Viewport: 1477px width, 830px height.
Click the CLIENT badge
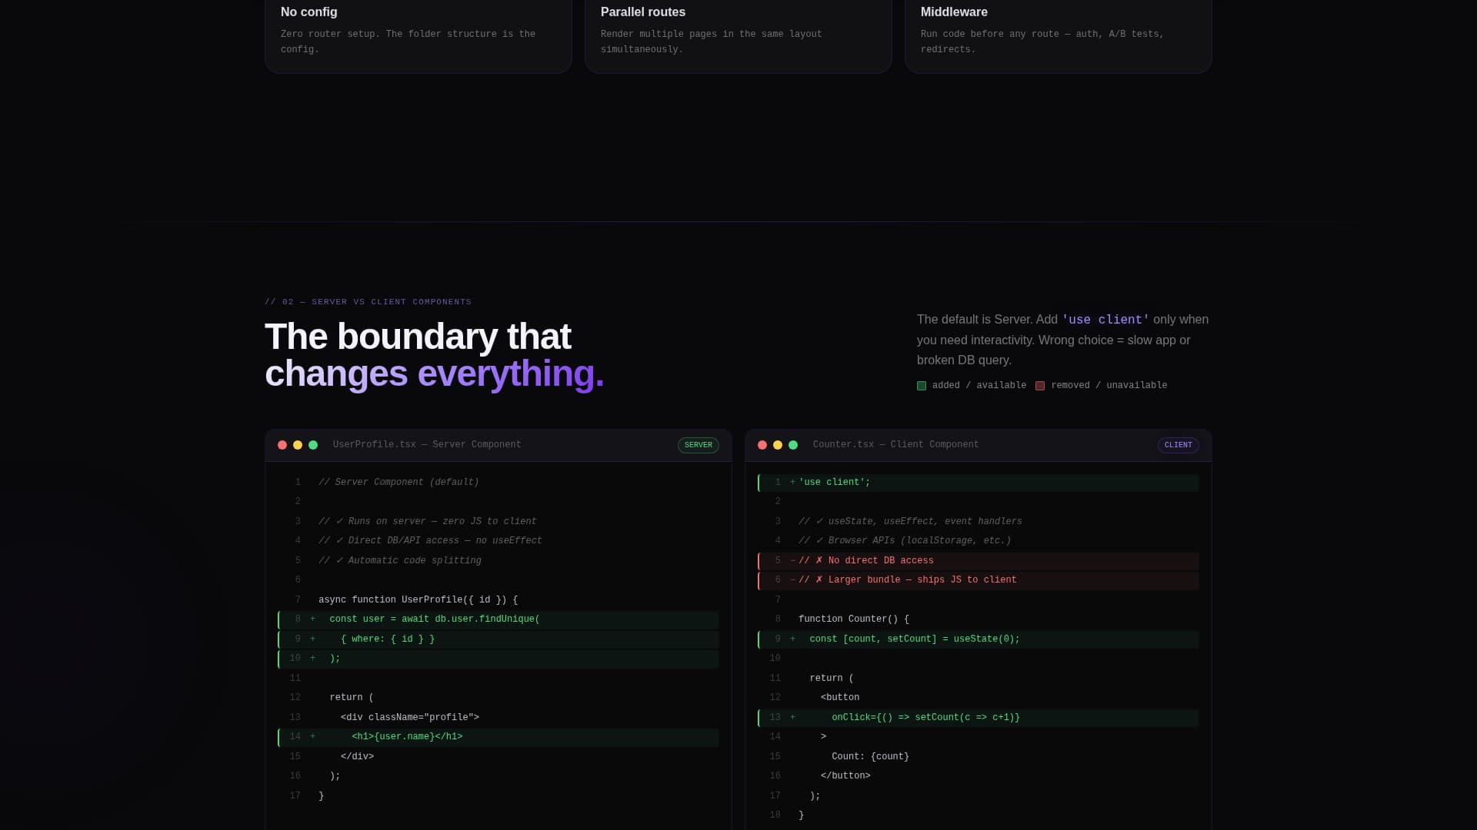click(1178, 445)
